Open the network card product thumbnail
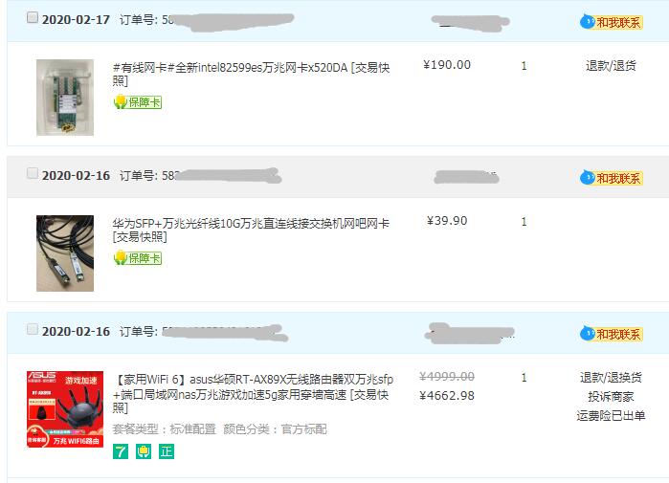 click(x=65, y=98)
